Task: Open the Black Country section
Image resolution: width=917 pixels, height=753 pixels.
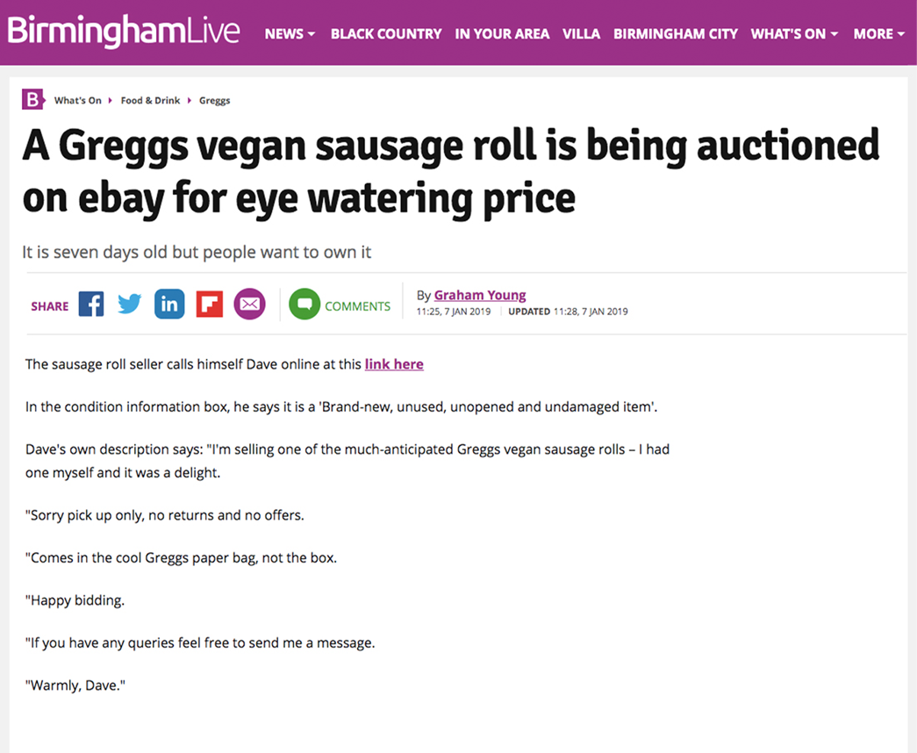Action: tap(386, 33)
